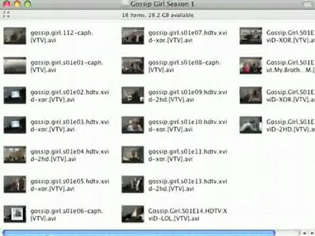The image size is (315, 236).
Task: Click the file name gossip.girl.s01e01-caph.[VTV].avi
Action: [x=67, y=66]
